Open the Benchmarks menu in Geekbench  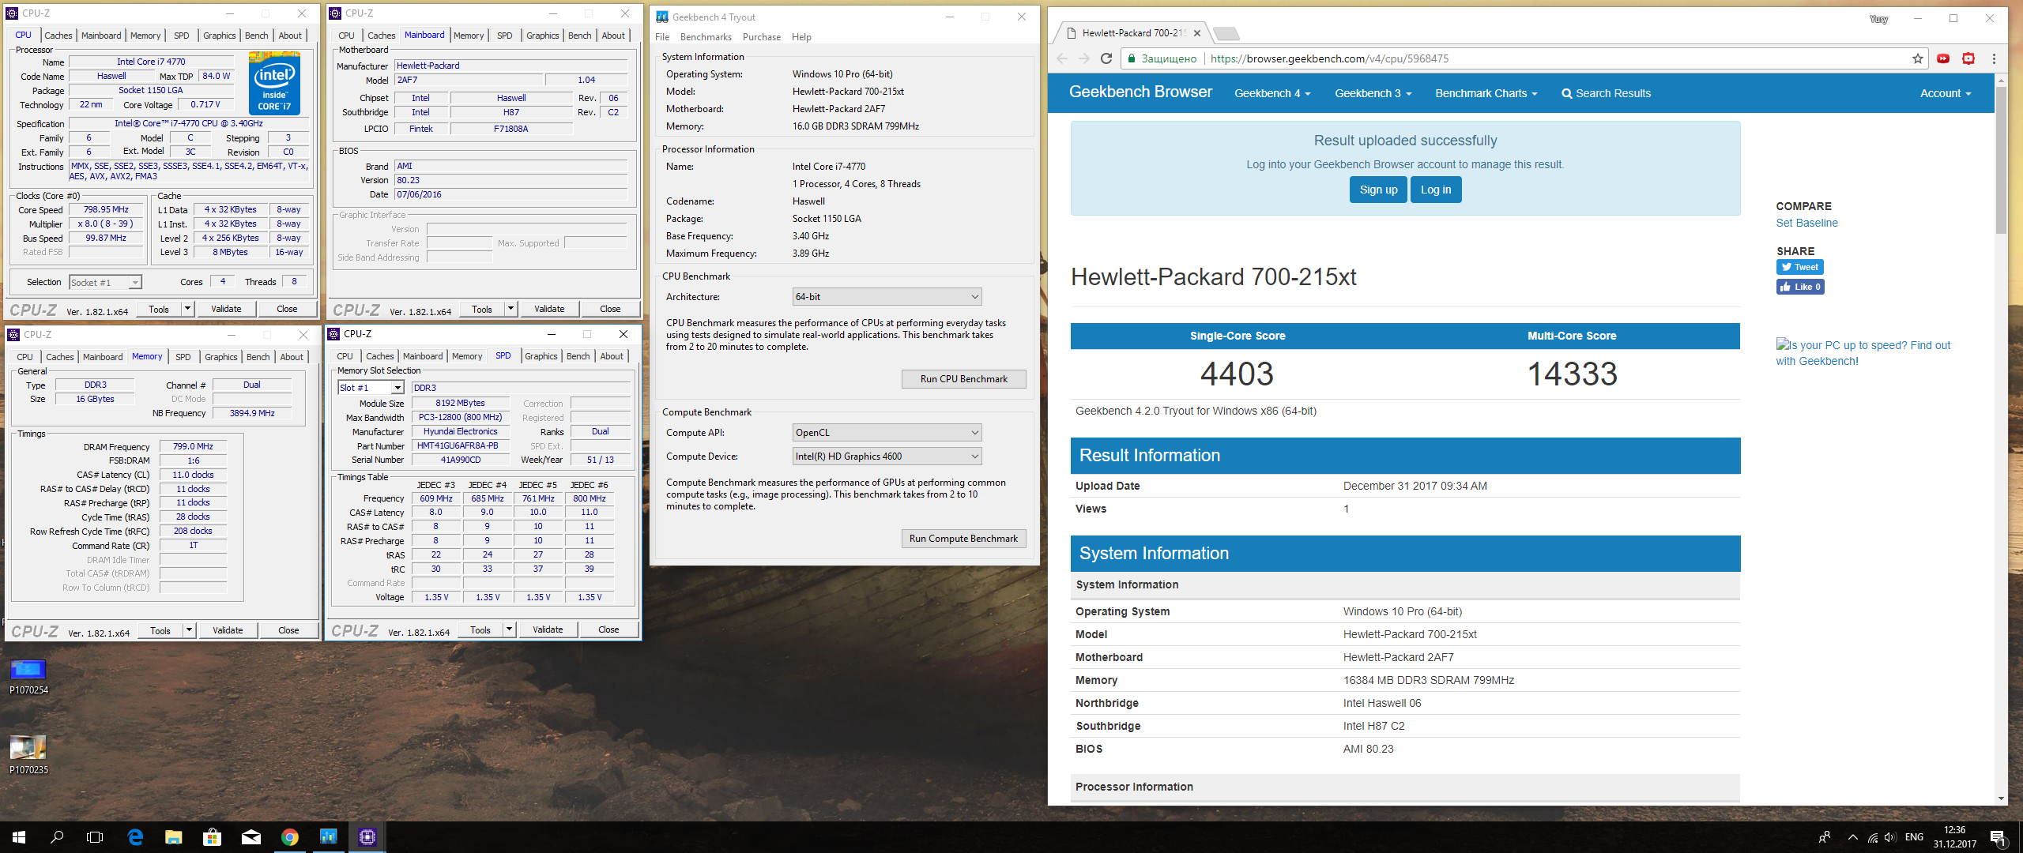pyautogui.click(x=706, y=37)
